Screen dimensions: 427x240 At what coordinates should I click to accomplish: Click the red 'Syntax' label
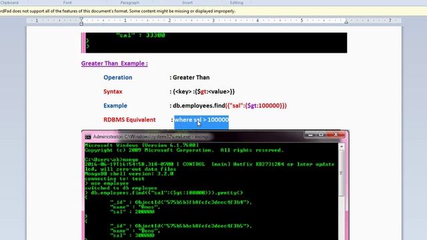tap(113, 92)
